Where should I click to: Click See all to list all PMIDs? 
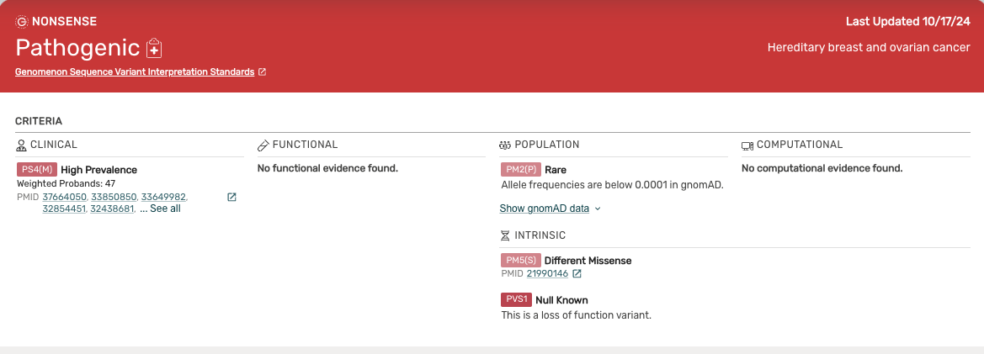pos(165,209)
